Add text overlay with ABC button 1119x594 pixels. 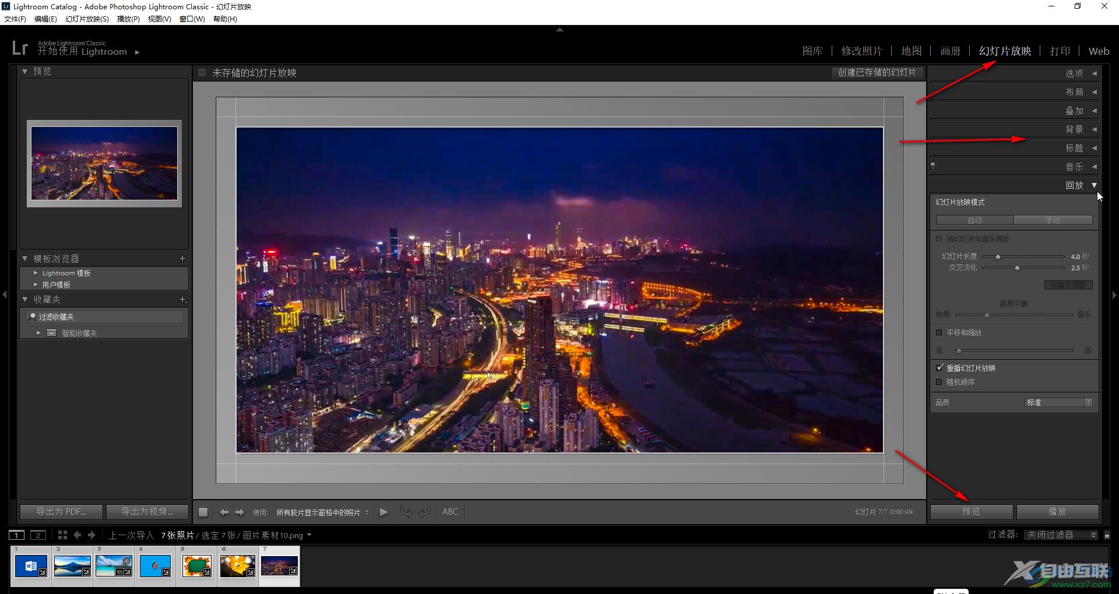pyautogui.click(x=450, y=512)
